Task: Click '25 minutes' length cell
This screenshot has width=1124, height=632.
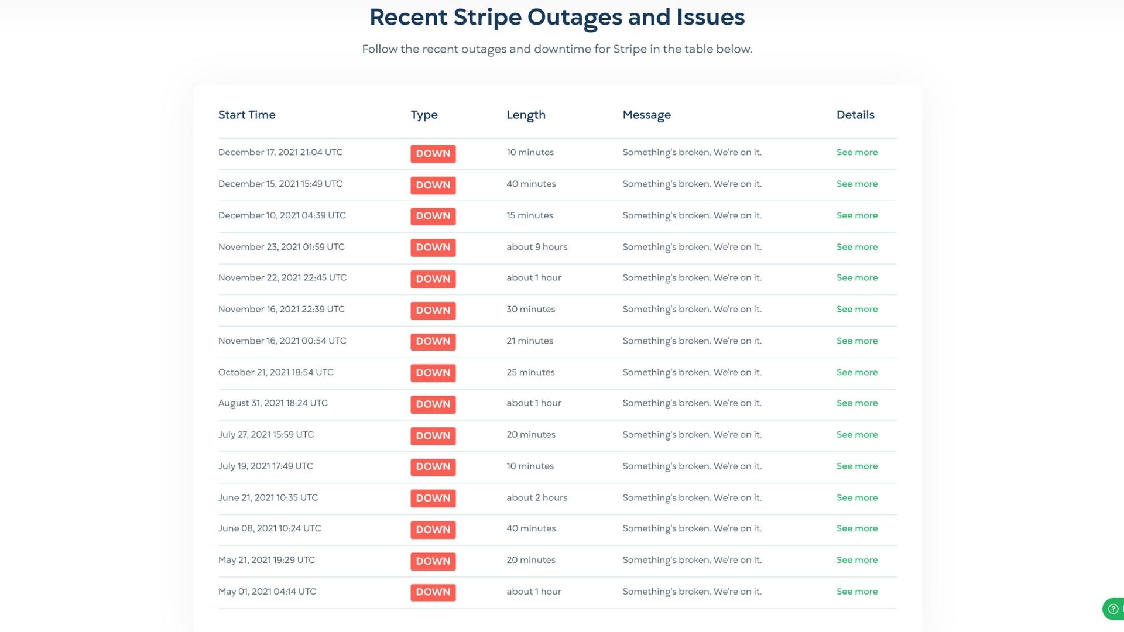Action: coord(531,372)
